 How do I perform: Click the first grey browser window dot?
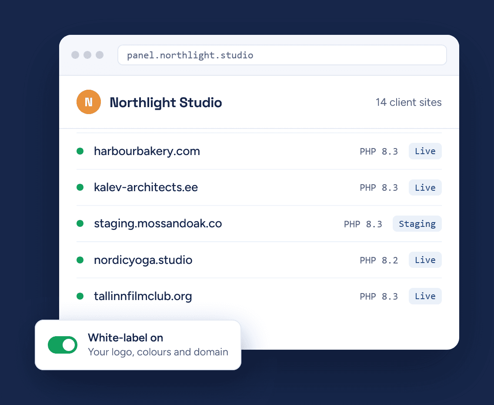pyautogui.click(x=75, y=55)
